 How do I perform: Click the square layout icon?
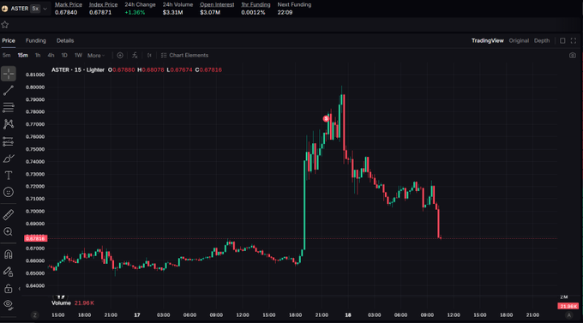coord(562,41)
